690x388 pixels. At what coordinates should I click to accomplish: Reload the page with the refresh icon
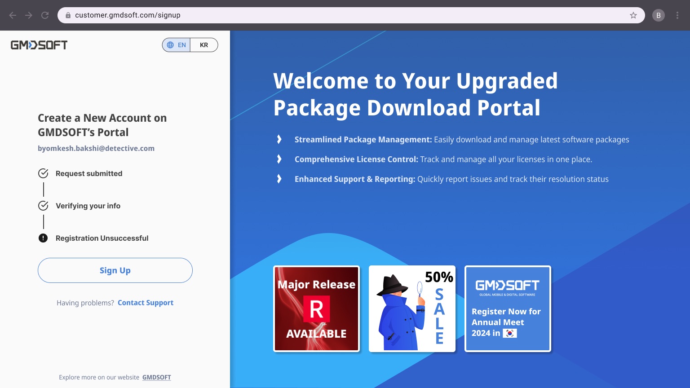point(45,15)
